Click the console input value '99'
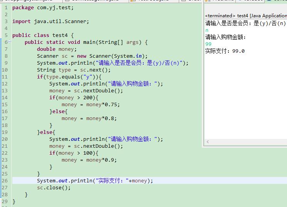The image size is (287, 207). pos(208,44)
